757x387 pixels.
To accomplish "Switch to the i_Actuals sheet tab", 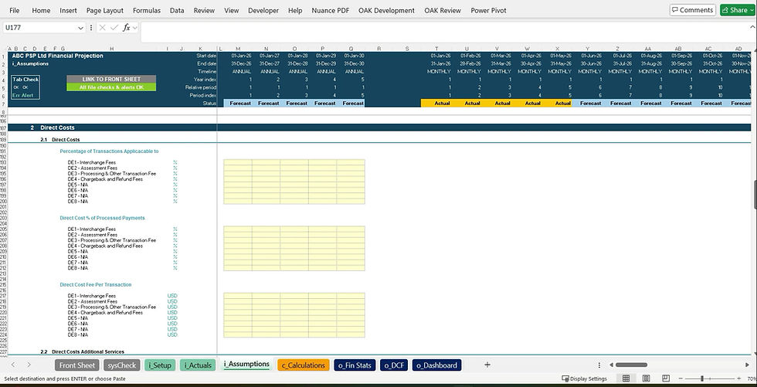I will [198, 365].
